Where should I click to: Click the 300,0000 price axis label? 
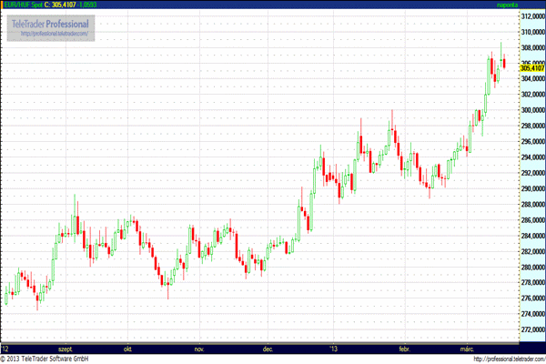point(531,110)
